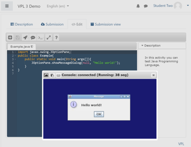
Task: Click the save floppy disk icon
Action: (18, 38)
